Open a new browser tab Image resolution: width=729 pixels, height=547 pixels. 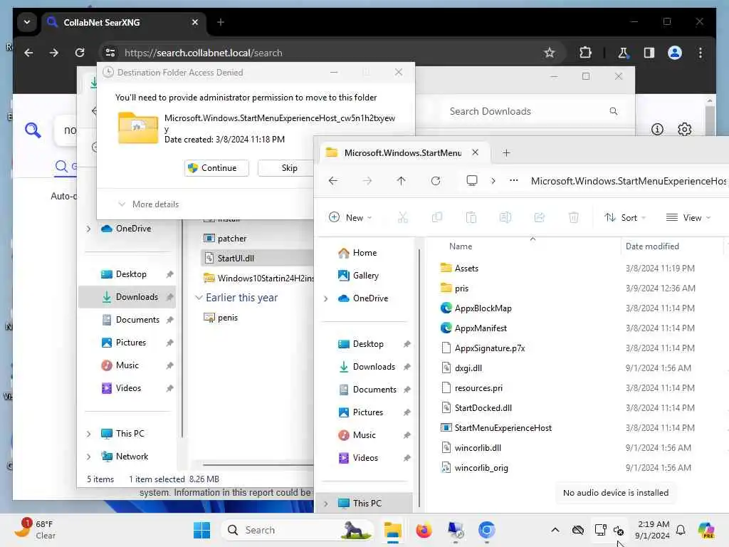[221, 22]
